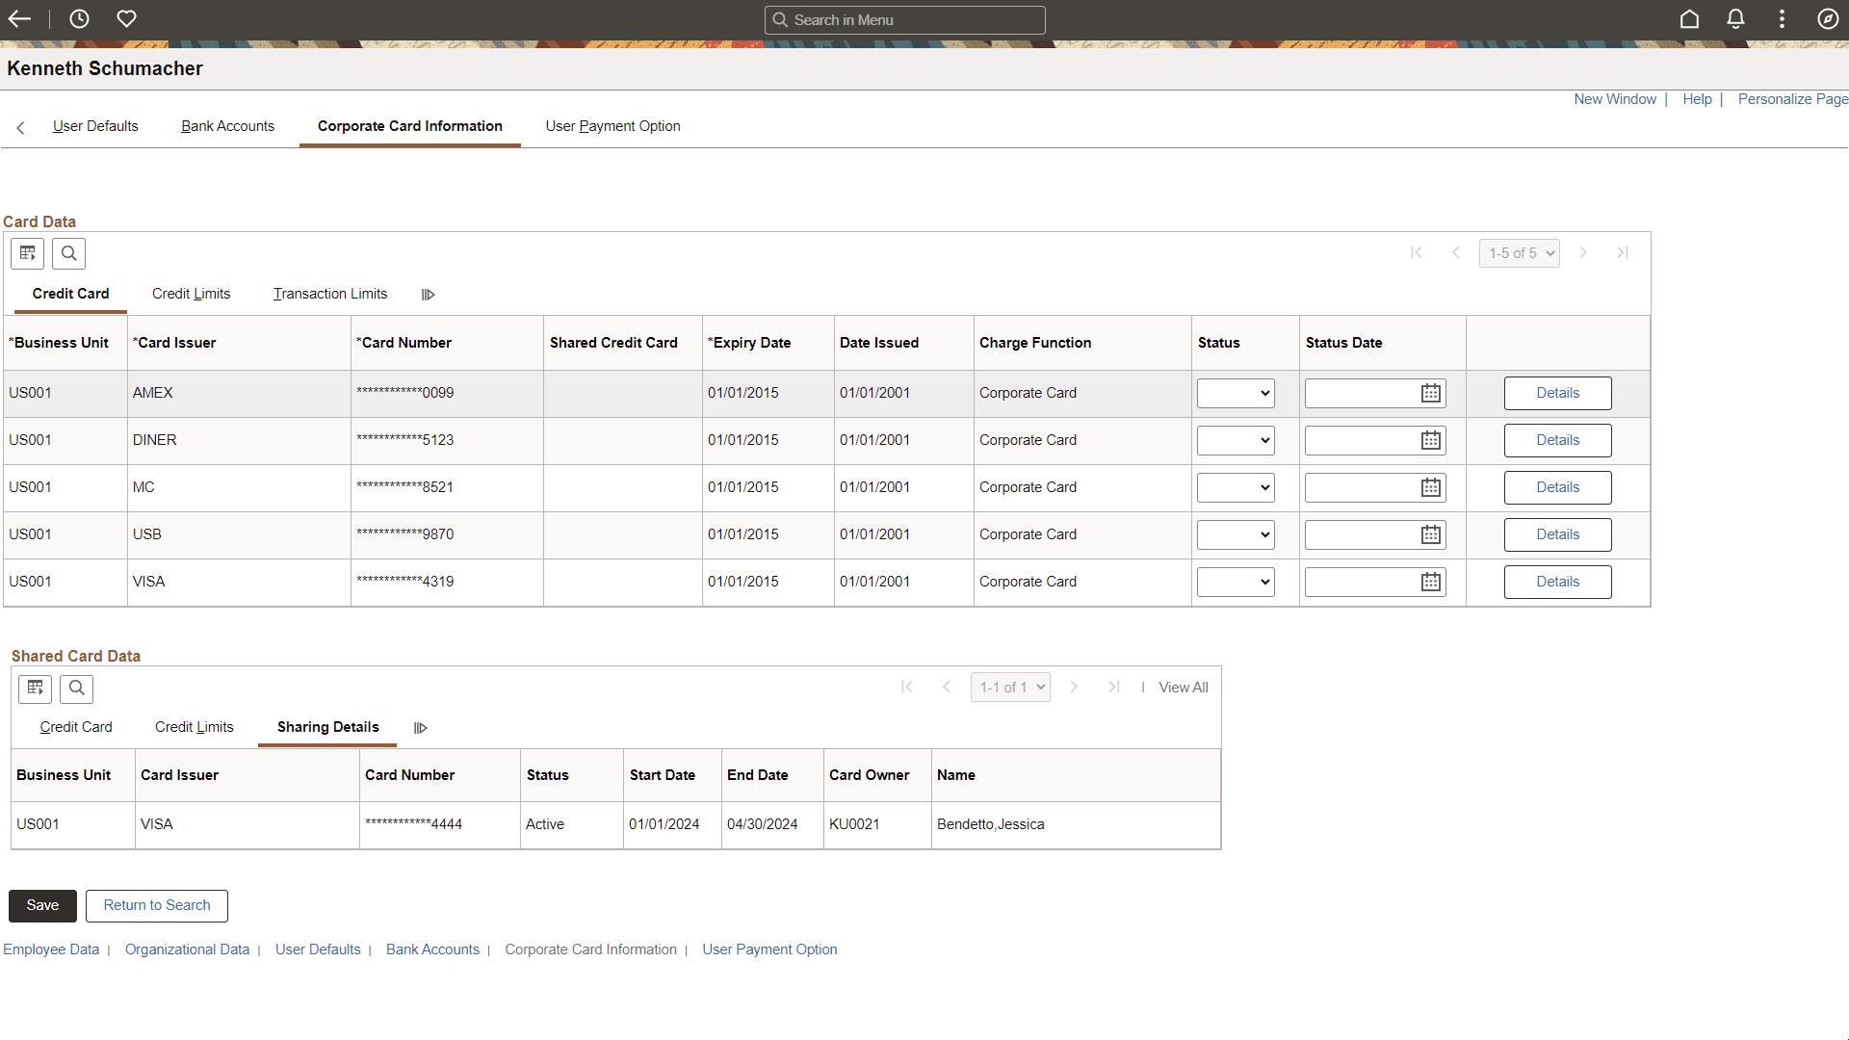The image size is (1849, 1040).
Task: Click Shared Card Data personalize grid icon
Action: (36, 688)
